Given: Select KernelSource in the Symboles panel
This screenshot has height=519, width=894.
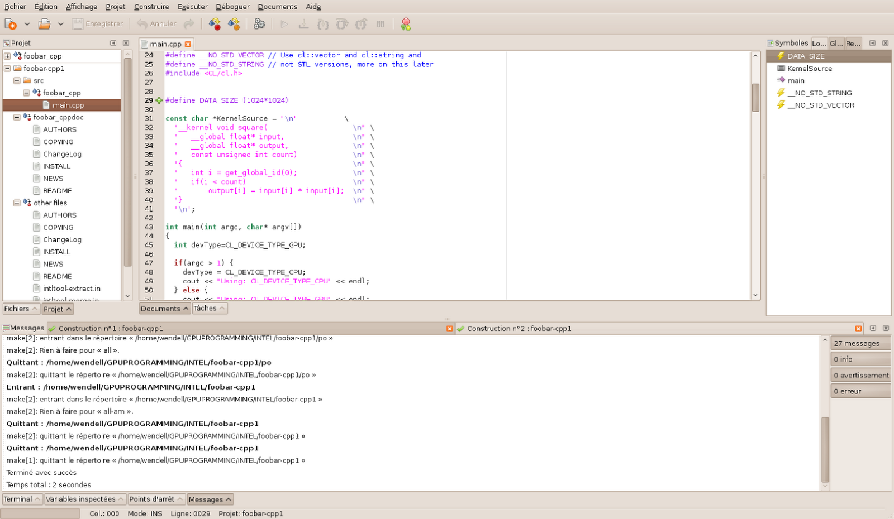Looking at the screenshot, I should (809, 68).
